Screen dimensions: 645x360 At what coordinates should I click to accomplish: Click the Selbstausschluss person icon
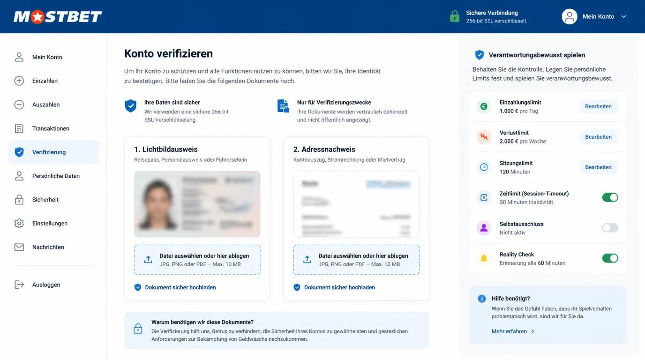tap(484, 228)
